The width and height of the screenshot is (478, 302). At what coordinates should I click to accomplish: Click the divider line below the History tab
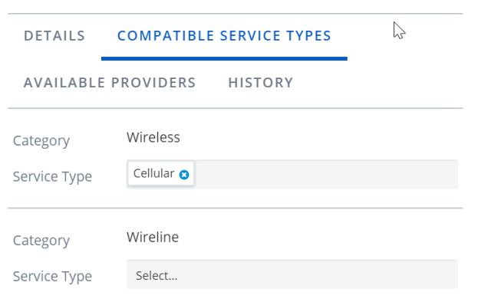point(236,108)
